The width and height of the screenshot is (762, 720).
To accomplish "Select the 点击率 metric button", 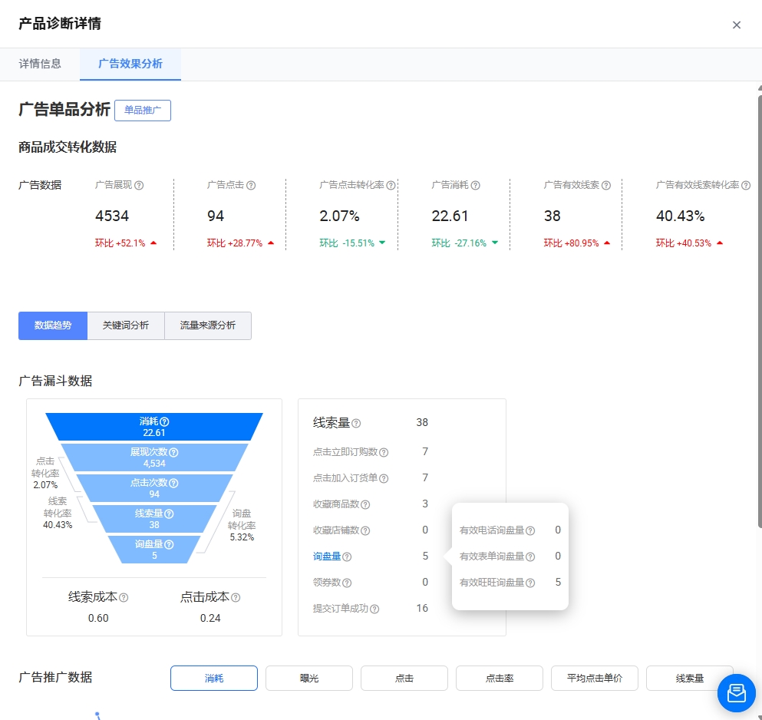I will [499, 678].
